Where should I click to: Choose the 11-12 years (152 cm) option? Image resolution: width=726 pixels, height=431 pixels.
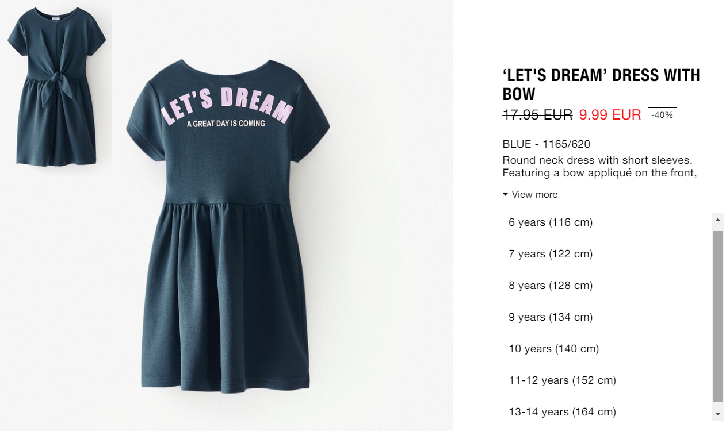click(x=607, y=380)
